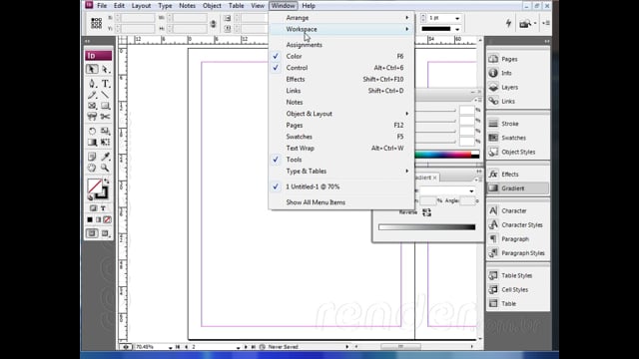Open the stroke weight dropdown
This screenshot has width=639, height=359.
[x=457, y=18]
